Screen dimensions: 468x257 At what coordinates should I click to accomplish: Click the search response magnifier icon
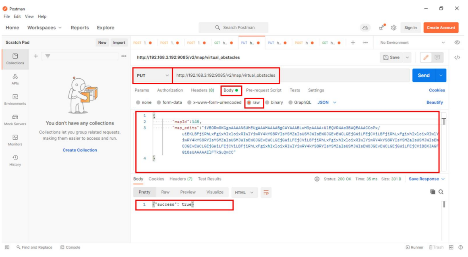[x=441, y=192]
